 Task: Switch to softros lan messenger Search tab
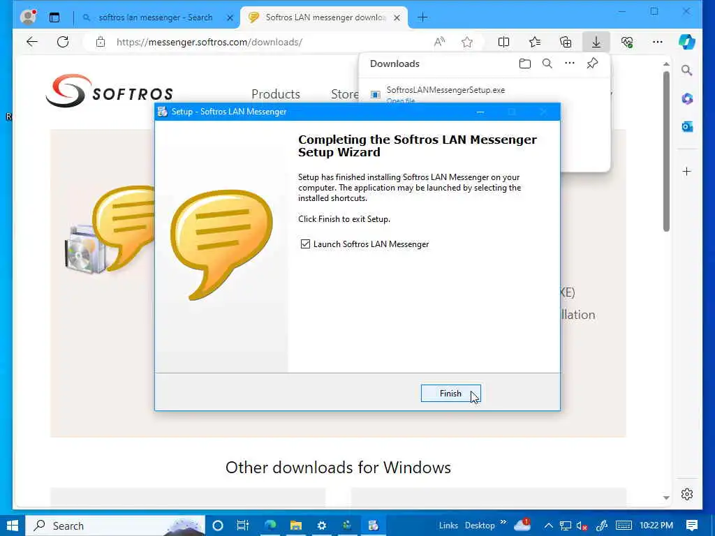pos(156,17)
